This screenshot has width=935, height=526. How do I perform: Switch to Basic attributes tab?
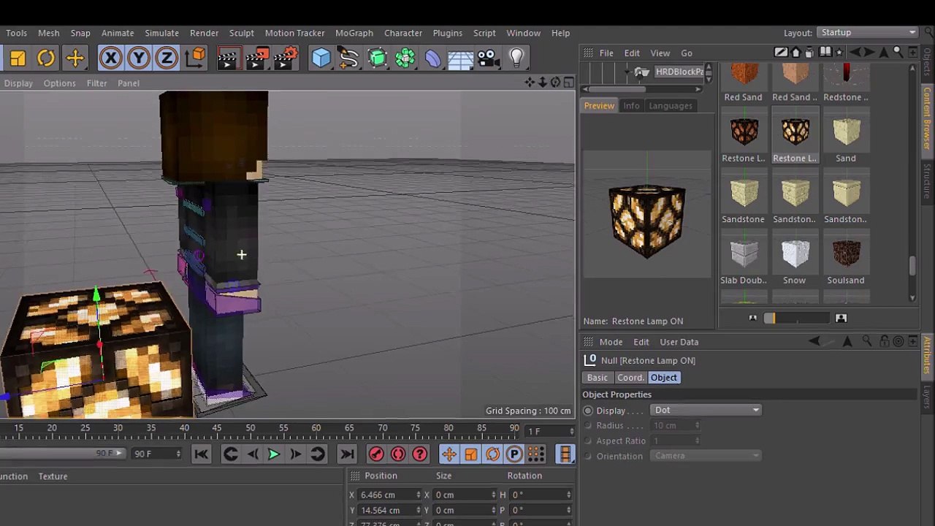pyautogui.click(x=598, y=378)
